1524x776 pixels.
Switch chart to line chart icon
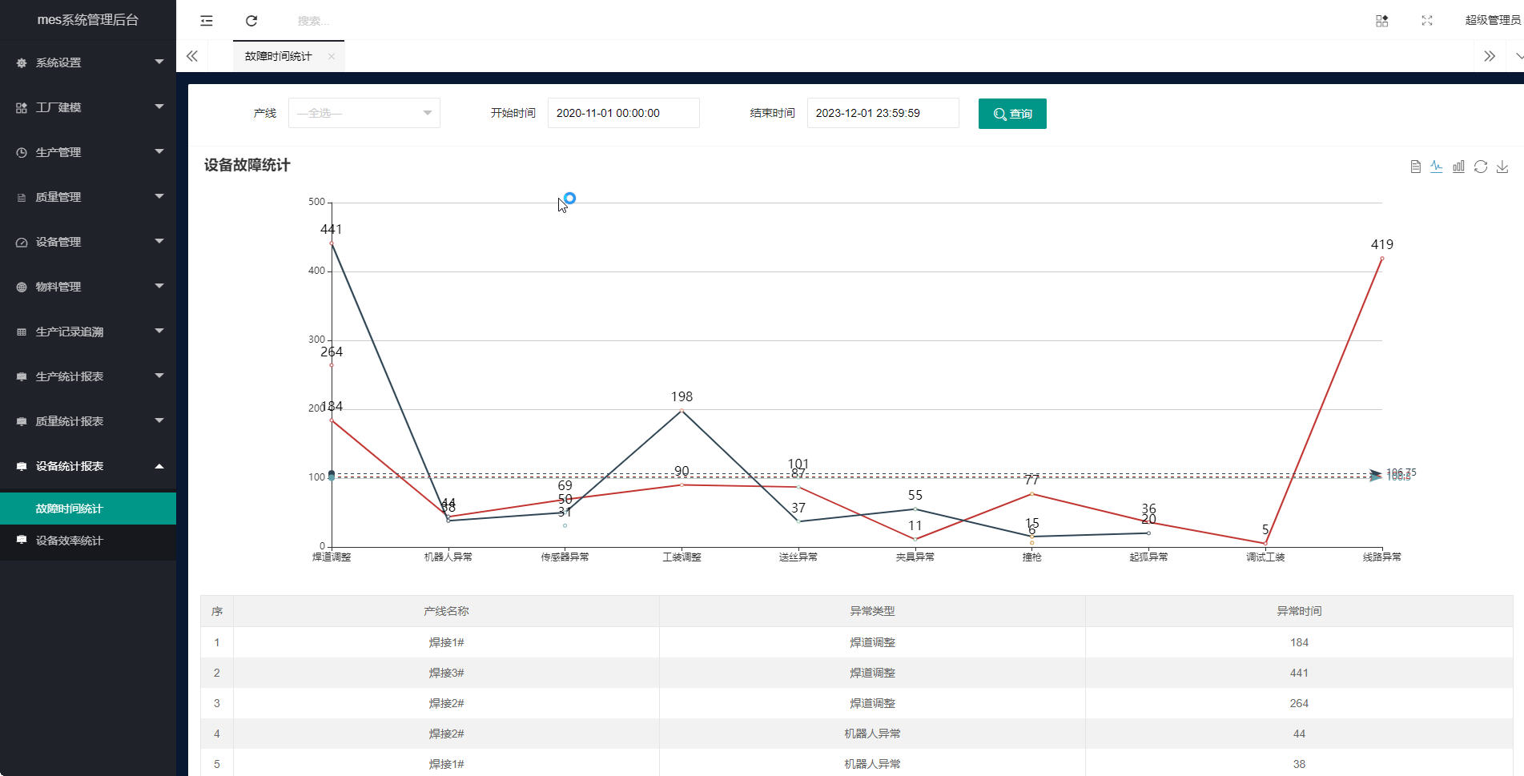[x=1437, y=167]
